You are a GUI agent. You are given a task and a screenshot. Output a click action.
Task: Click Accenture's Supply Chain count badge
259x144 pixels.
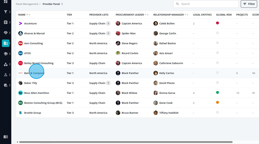pyautogui.click(x=108, y=23)
